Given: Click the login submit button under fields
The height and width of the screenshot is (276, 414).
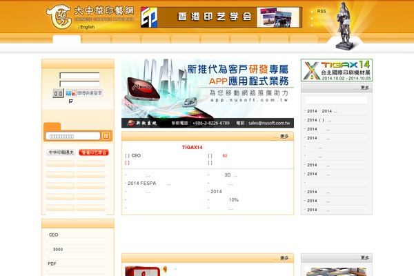Looking at the screenshot, I should 58,93.
